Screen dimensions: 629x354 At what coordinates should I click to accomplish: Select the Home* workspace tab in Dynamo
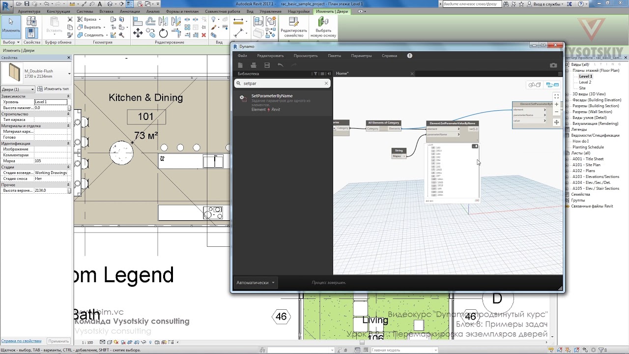342,74
